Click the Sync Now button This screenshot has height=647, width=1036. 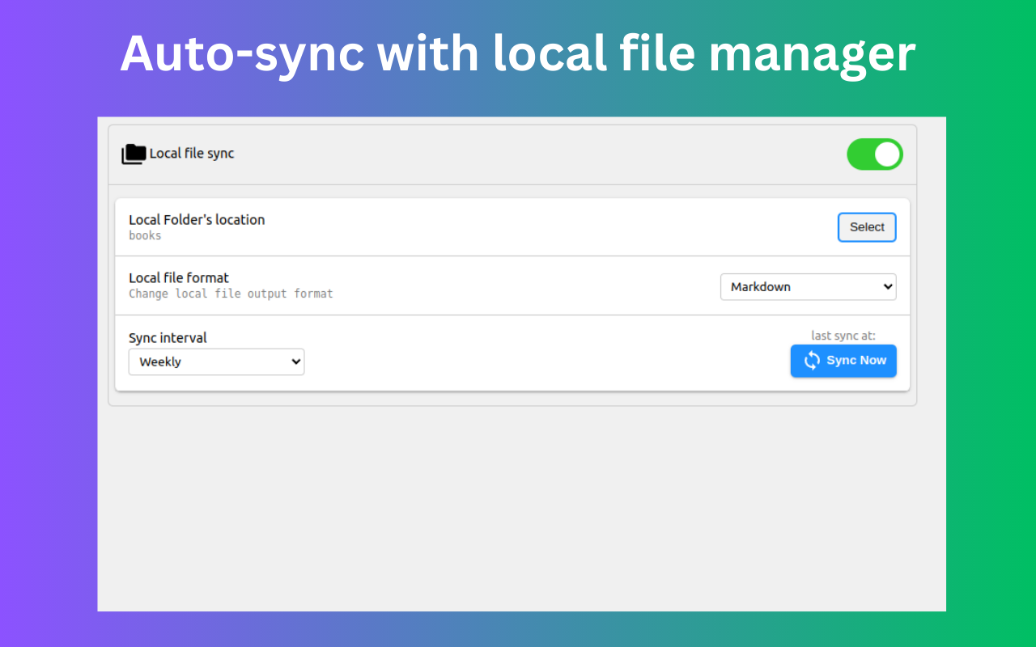pyautogui.click(x=843, y=361)
